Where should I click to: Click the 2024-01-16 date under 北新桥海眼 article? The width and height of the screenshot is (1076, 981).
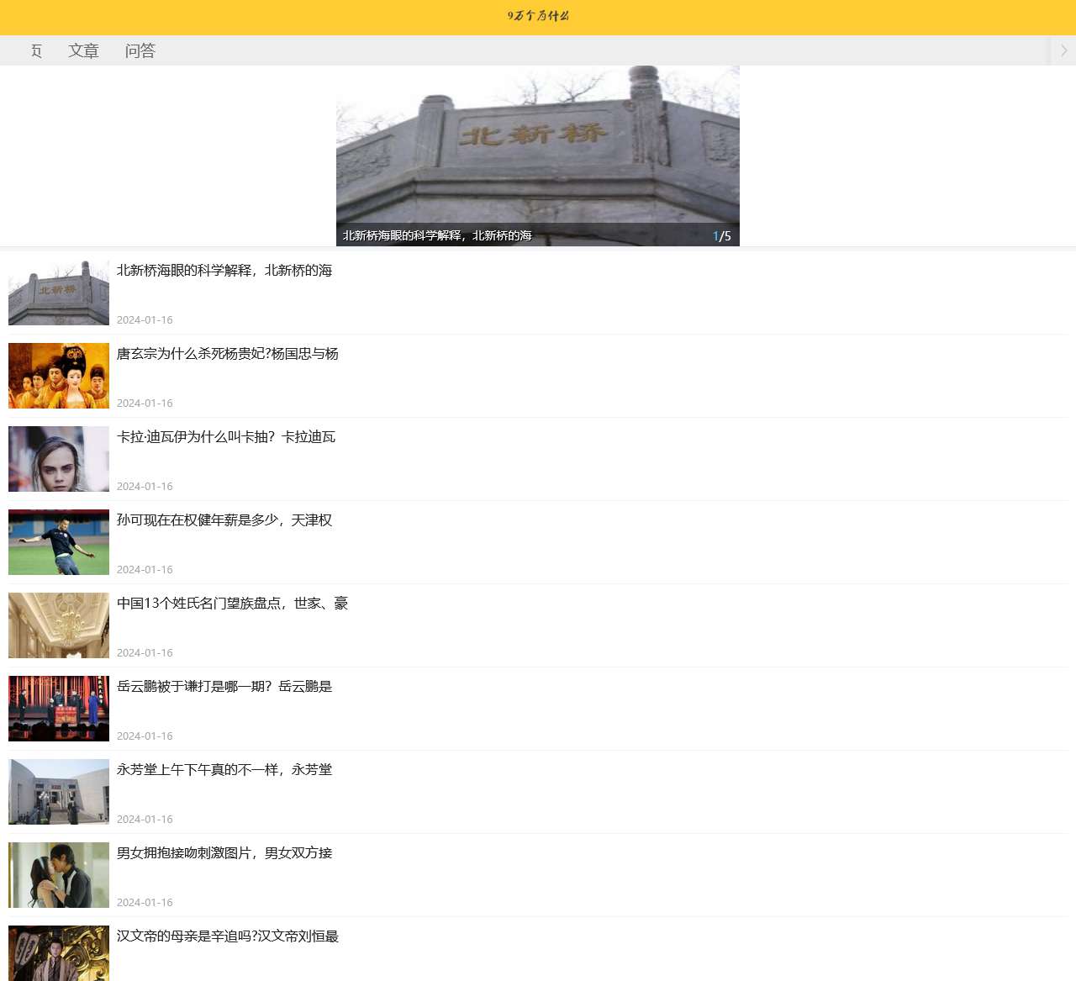coord(145,320)
